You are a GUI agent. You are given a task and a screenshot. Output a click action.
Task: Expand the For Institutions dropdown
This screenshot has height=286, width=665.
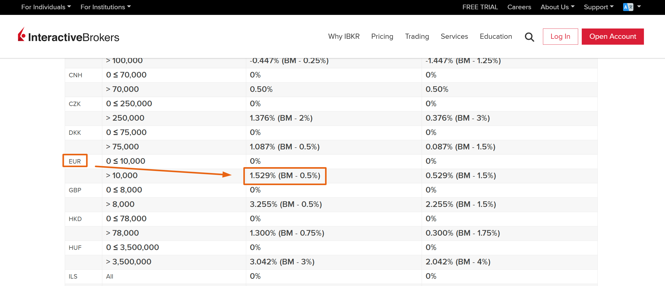pos(106,7)
